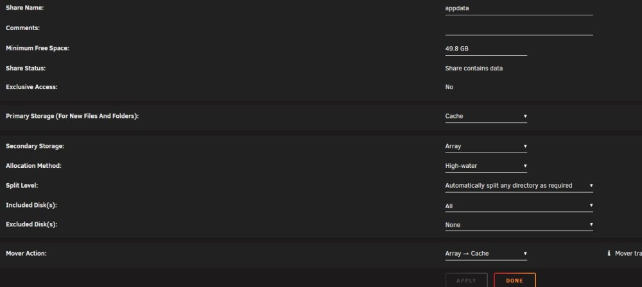Expand the Included Disk(s) All selector
642x287 pixels.
[x=519, y=206]
